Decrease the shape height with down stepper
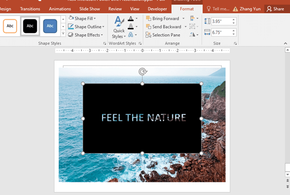Screen dimensions: 290x195 click(234, 24)
